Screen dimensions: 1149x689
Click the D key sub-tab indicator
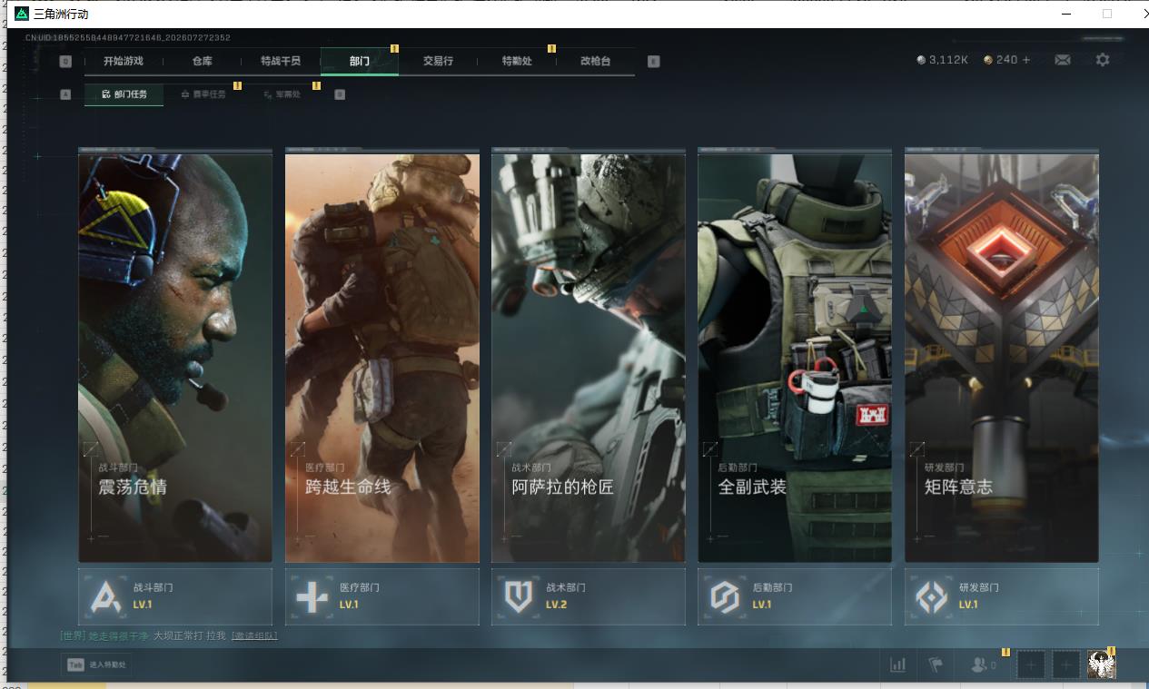(340, 94)
